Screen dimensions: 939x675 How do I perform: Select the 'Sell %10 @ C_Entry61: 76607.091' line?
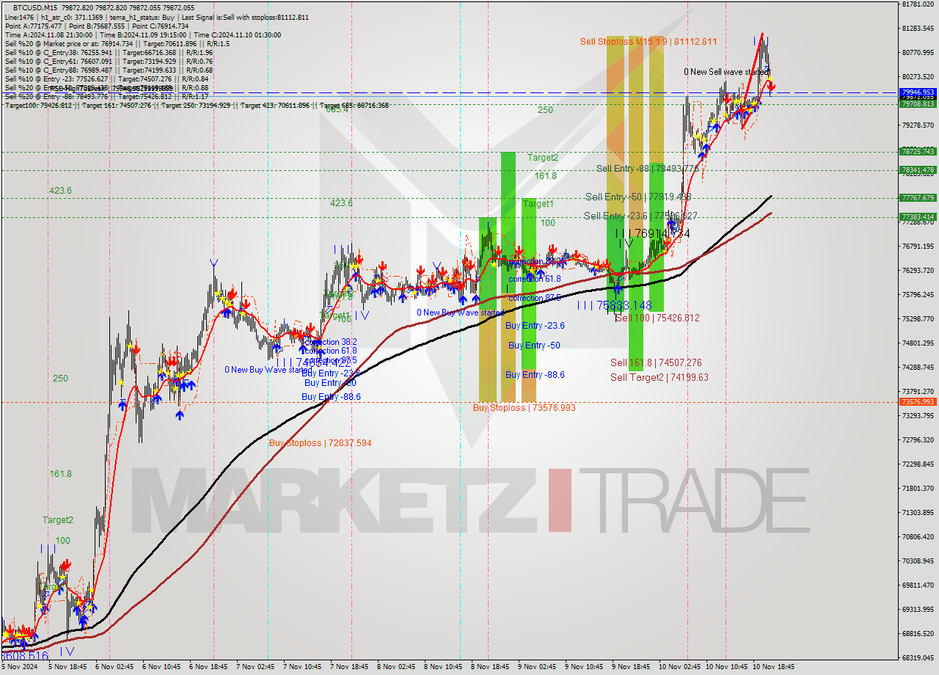pos(59,61)
